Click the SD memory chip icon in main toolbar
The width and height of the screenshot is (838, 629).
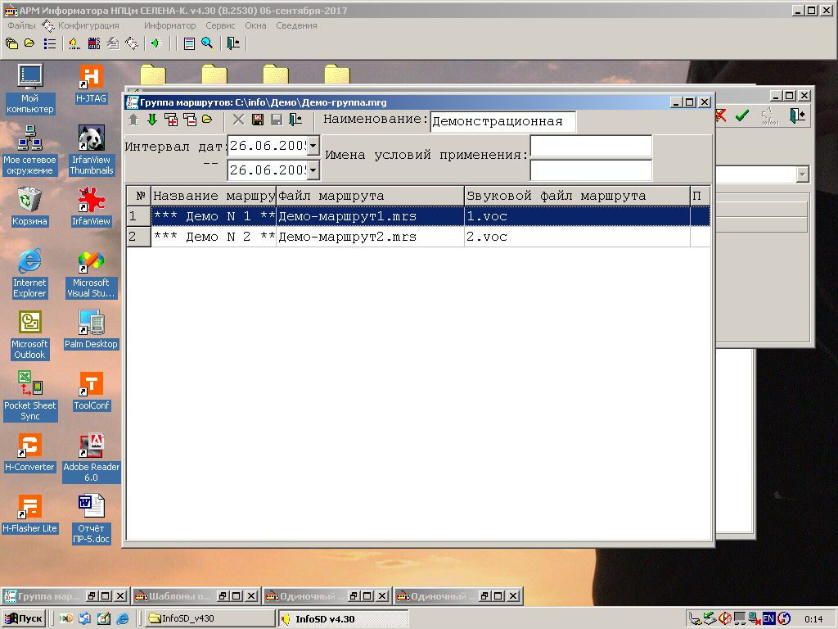coord(94,44)
